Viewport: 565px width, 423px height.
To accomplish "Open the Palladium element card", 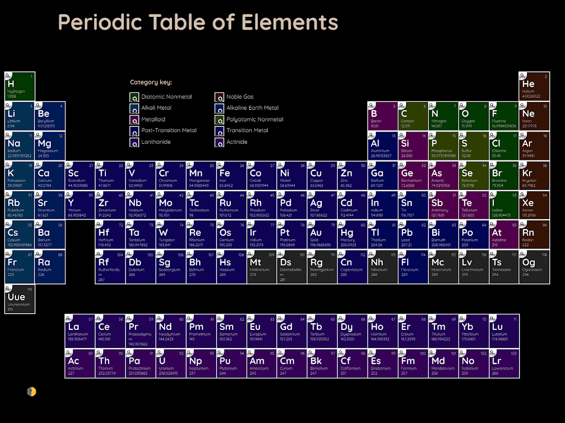I will (x=292, y=205).
